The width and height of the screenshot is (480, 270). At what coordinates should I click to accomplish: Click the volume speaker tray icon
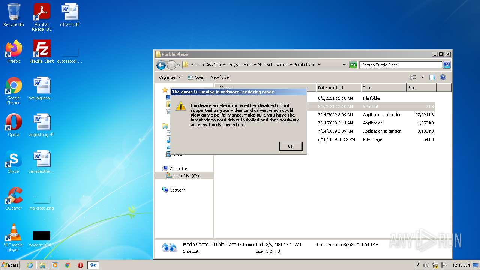[x=426, y=265]
